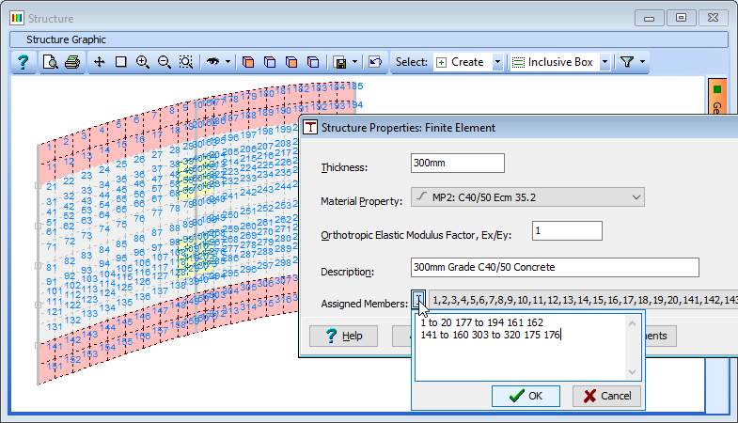Open the filter dropdown arrow
This screenshot has height=423, width=738.
(642, 62)
